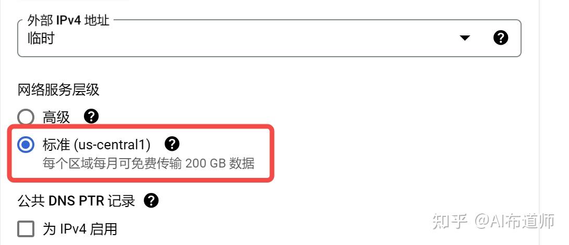
Task: Show help for 标准 (us-central1) tier
Action: [x=172, y=144]
